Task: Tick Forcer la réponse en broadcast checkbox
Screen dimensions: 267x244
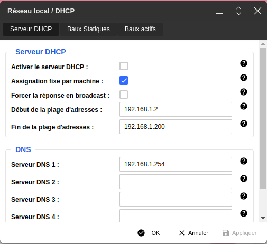Action: click(x=124, y=95)
